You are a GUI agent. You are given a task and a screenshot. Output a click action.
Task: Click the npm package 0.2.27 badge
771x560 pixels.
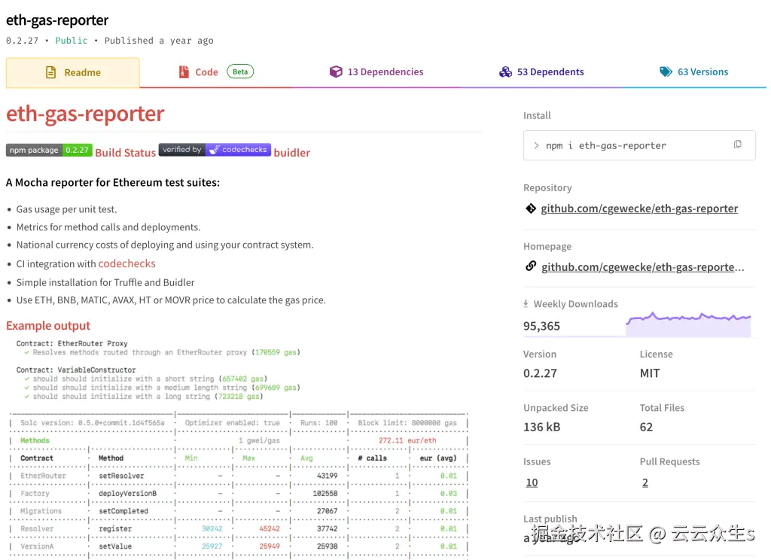coord(49,150)
